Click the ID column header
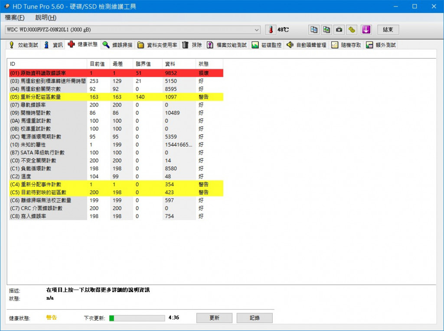 point(48,64)
